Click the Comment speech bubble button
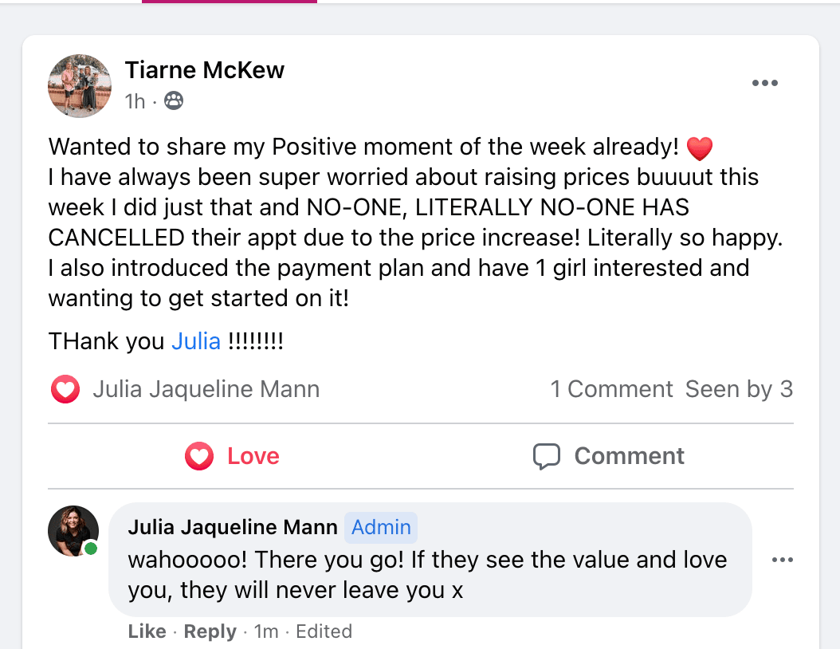The height and width of the screenshot is (649, 840). click(609, 456)
